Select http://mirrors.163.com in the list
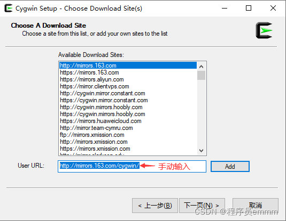The width and height of the screenshot is (286, 221). (x=128, y=66)
